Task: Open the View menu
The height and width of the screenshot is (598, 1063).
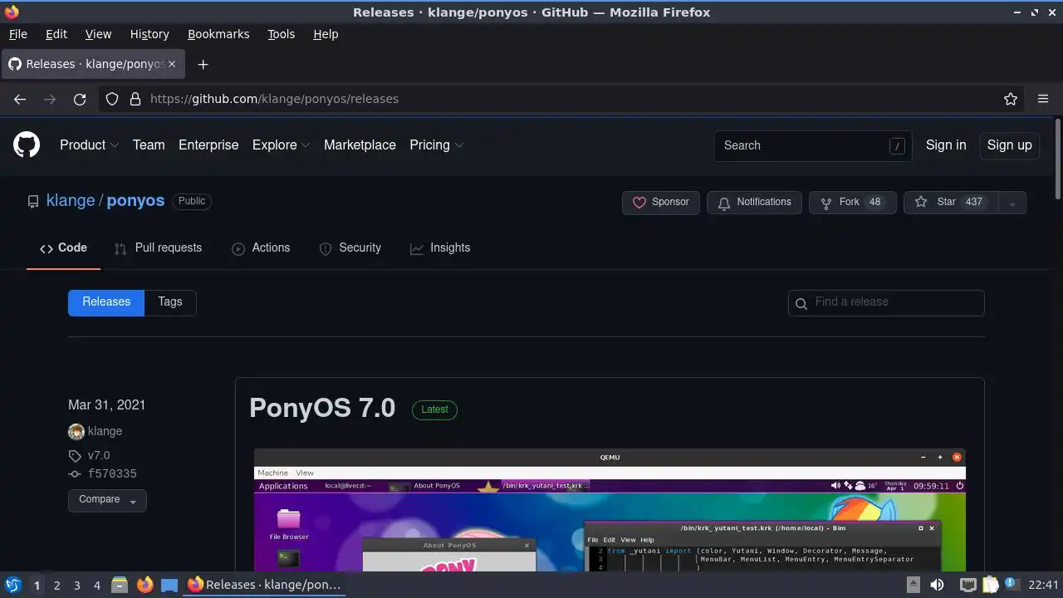Action: (x=98, y=34)
